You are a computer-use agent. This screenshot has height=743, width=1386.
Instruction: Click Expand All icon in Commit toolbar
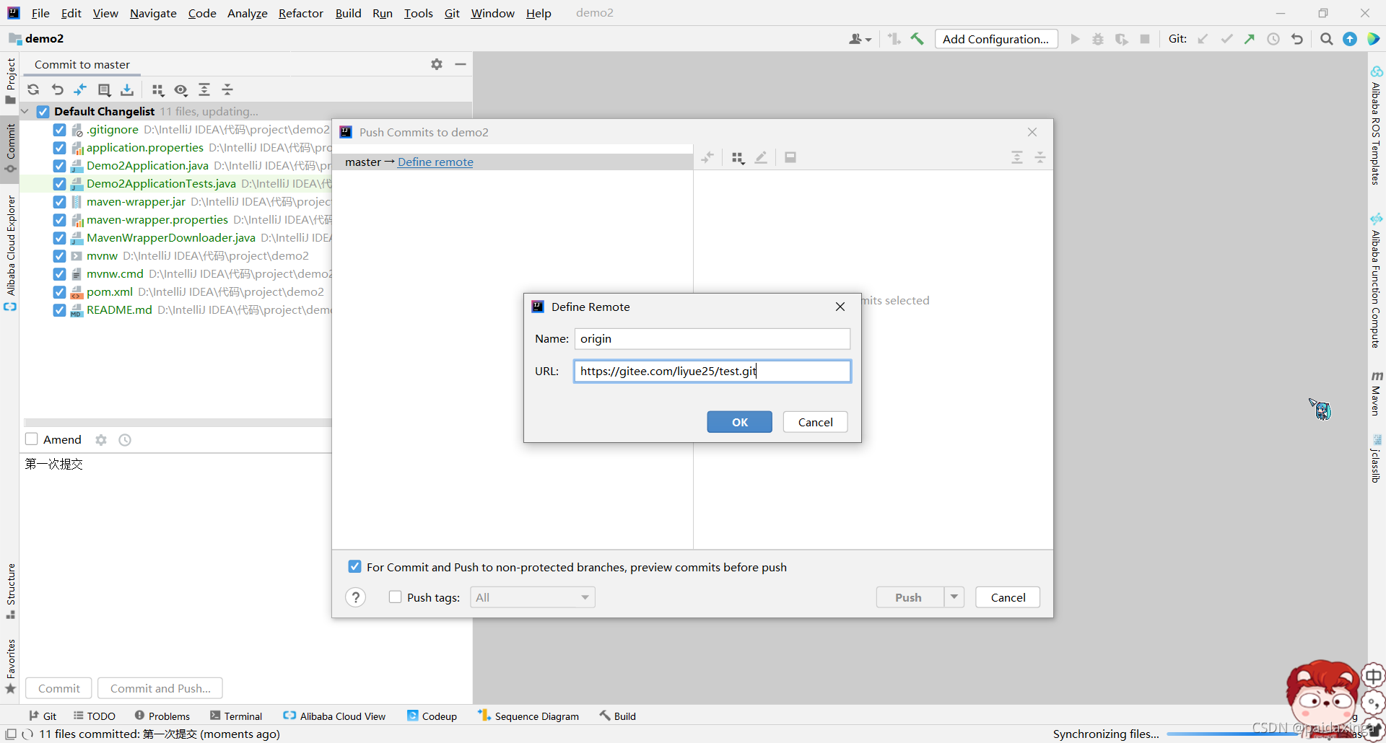click(204, 89)
